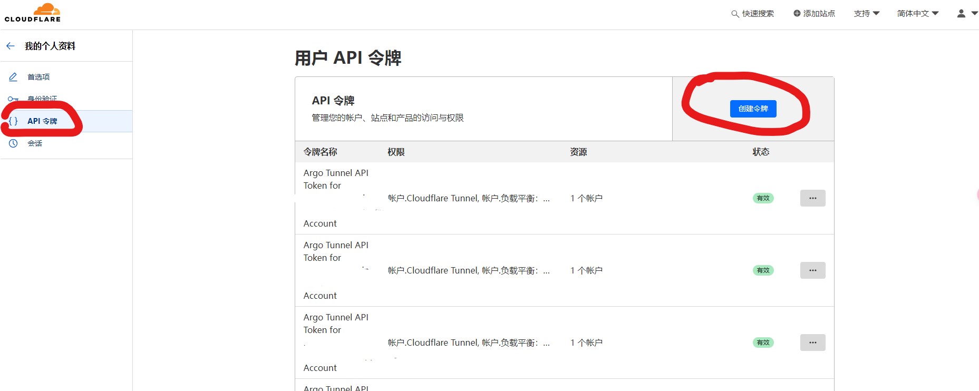979x391 pixels.
Task: Click 我的个人资料 heading link
Action: point(50,46)
